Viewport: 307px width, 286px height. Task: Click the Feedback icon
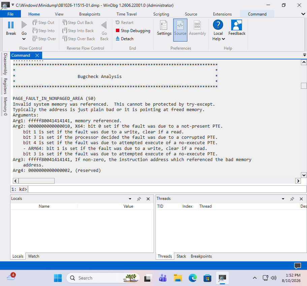point(237,25)
